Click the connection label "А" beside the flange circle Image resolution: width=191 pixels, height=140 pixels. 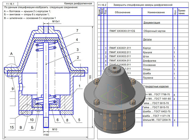[x=11, y=54]
